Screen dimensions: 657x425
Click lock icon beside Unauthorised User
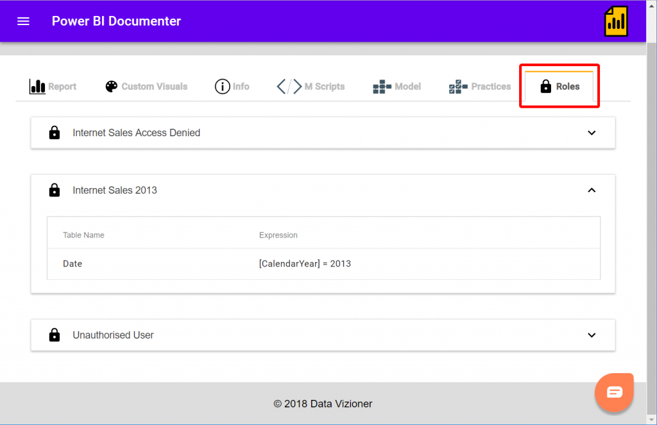[x=55, y=335]
